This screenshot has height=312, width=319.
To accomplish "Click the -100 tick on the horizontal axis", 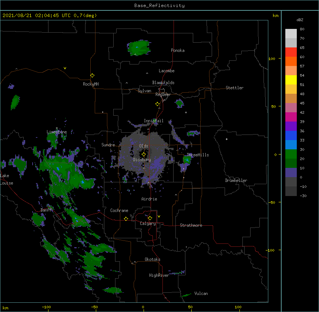I will 46,307.
